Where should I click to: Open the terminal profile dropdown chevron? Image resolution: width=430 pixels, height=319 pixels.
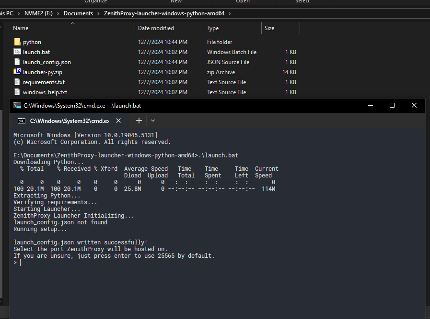click(153, 121)
